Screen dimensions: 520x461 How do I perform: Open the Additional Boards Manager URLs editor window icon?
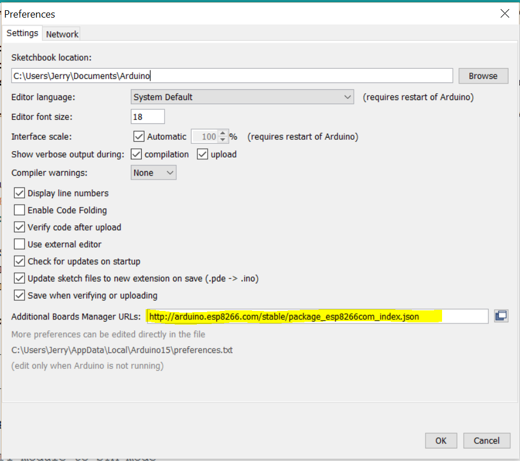[x=501, y=316]
